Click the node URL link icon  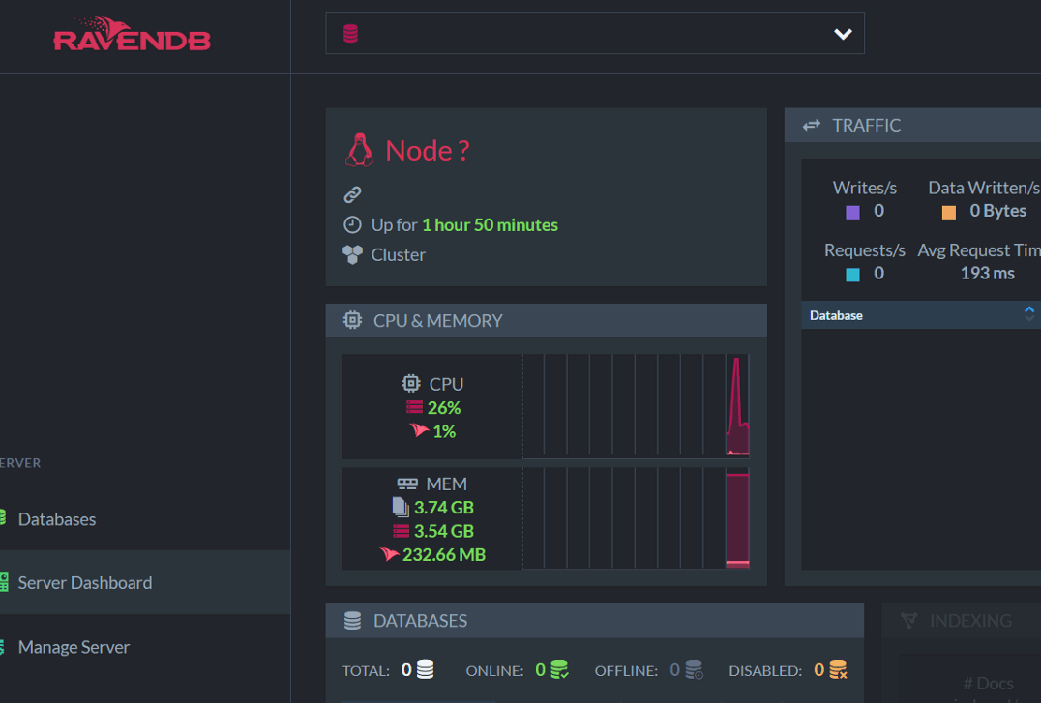[352, 194]
